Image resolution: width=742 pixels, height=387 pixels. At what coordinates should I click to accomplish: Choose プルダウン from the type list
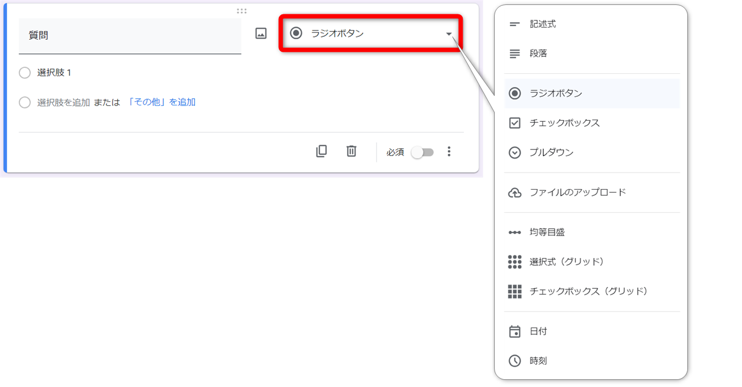(551, 153)
